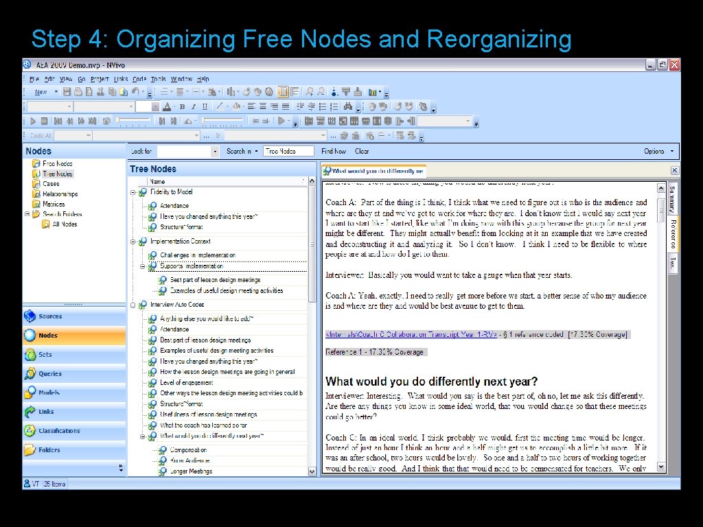
Task: Click the Copy icon in the toolbar
Action: pyautogui.click(x=112, y=92)
